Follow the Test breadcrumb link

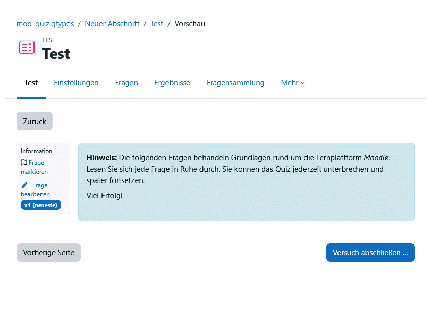157,24
